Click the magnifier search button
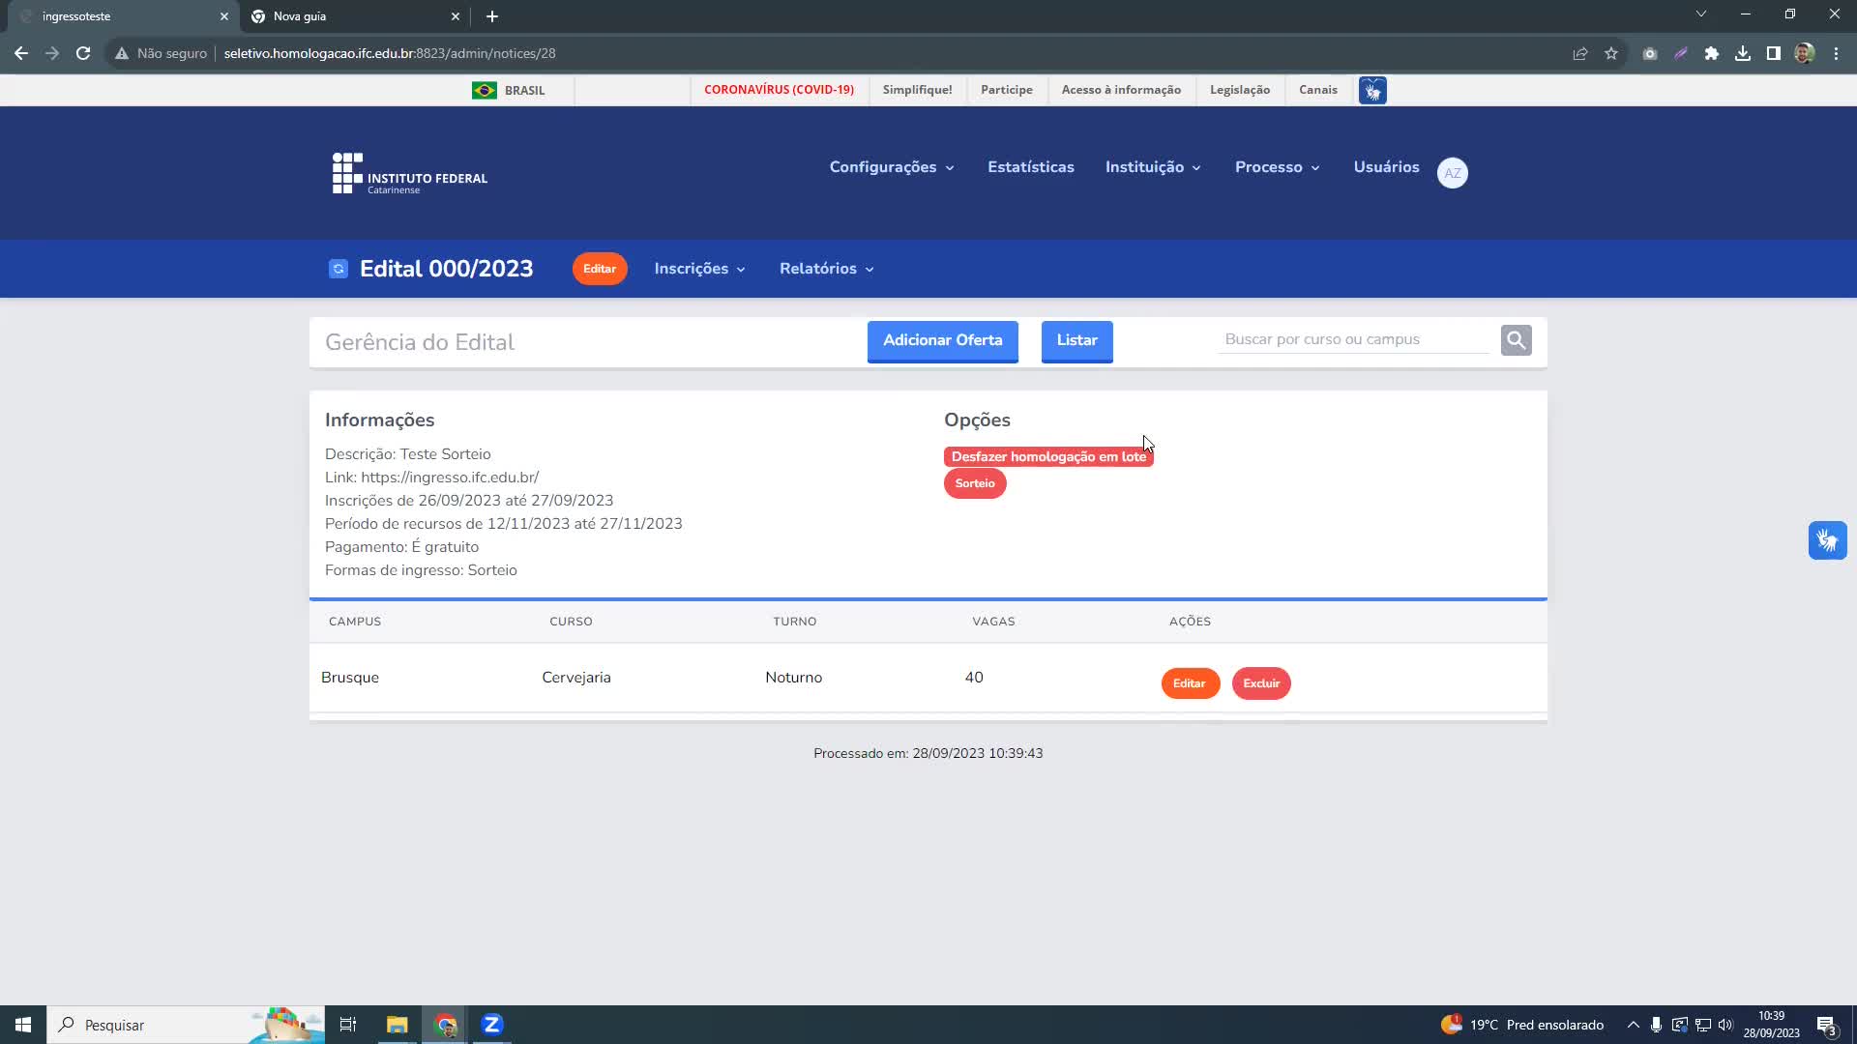Viewport: 1857px width, 1044px height. pyautogui.click(x=1517, y=340)
